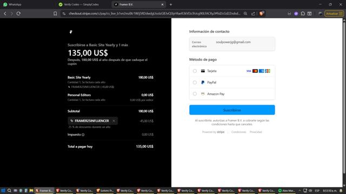Screen dimensions: 346x194
Task: Show hidden system tray icons
Action: click(300, 190)
